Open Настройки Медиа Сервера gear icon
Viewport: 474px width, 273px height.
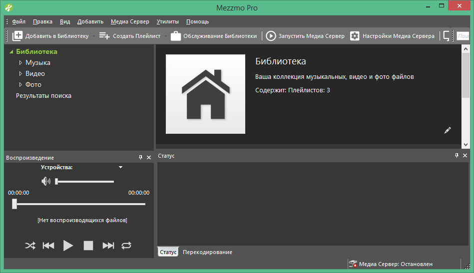355,36
